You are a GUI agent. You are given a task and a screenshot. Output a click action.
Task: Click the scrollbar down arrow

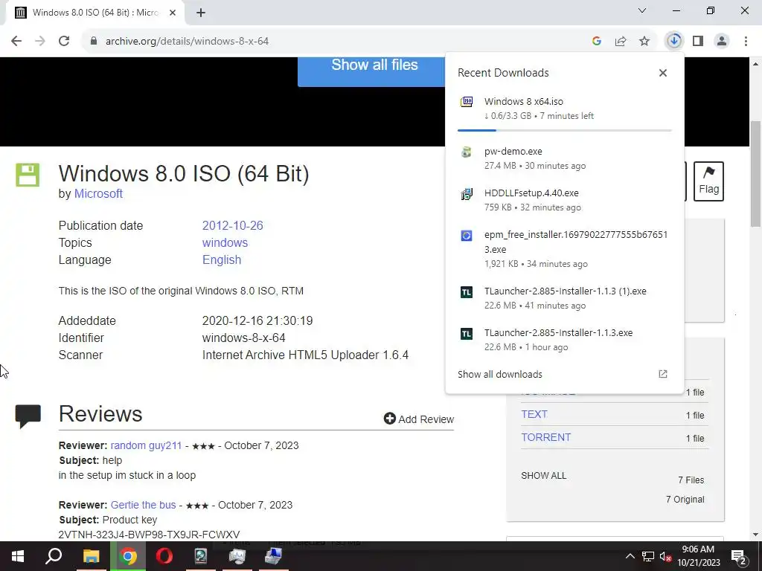point(756,535)
